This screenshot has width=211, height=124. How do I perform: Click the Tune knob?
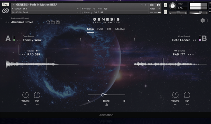click(172, 6)
